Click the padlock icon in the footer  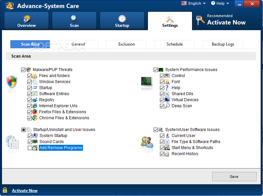click(x=5, y=190)
